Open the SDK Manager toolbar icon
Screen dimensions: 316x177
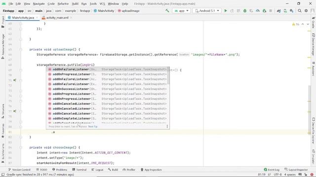pyautogui.click(x=292, y=11)
